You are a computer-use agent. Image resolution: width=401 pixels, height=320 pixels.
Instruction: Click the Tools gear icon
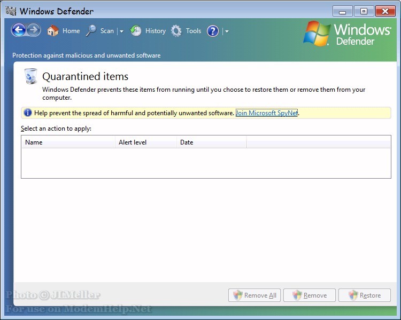pyautogui.click(x=176, y=31)
